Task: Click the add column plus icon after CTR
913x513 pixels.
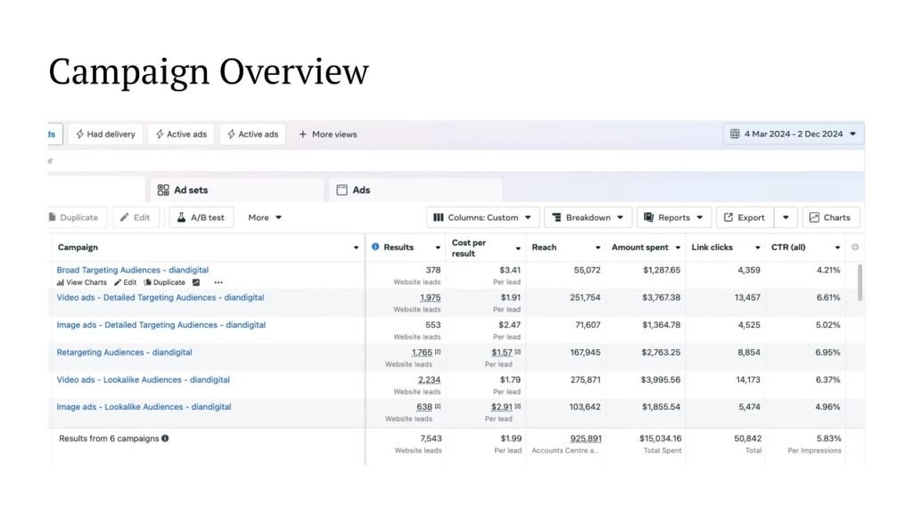Action: [x=855, y=247]
